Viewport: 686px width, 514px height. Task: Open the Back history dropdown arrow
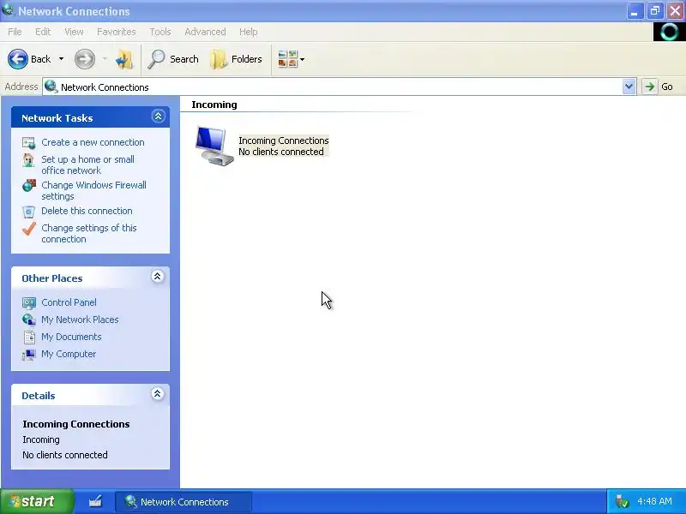61,59
